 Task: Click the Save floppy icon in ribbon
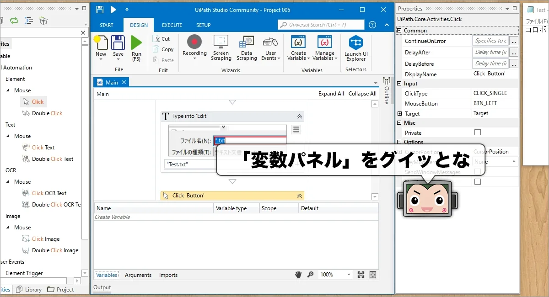118,42
